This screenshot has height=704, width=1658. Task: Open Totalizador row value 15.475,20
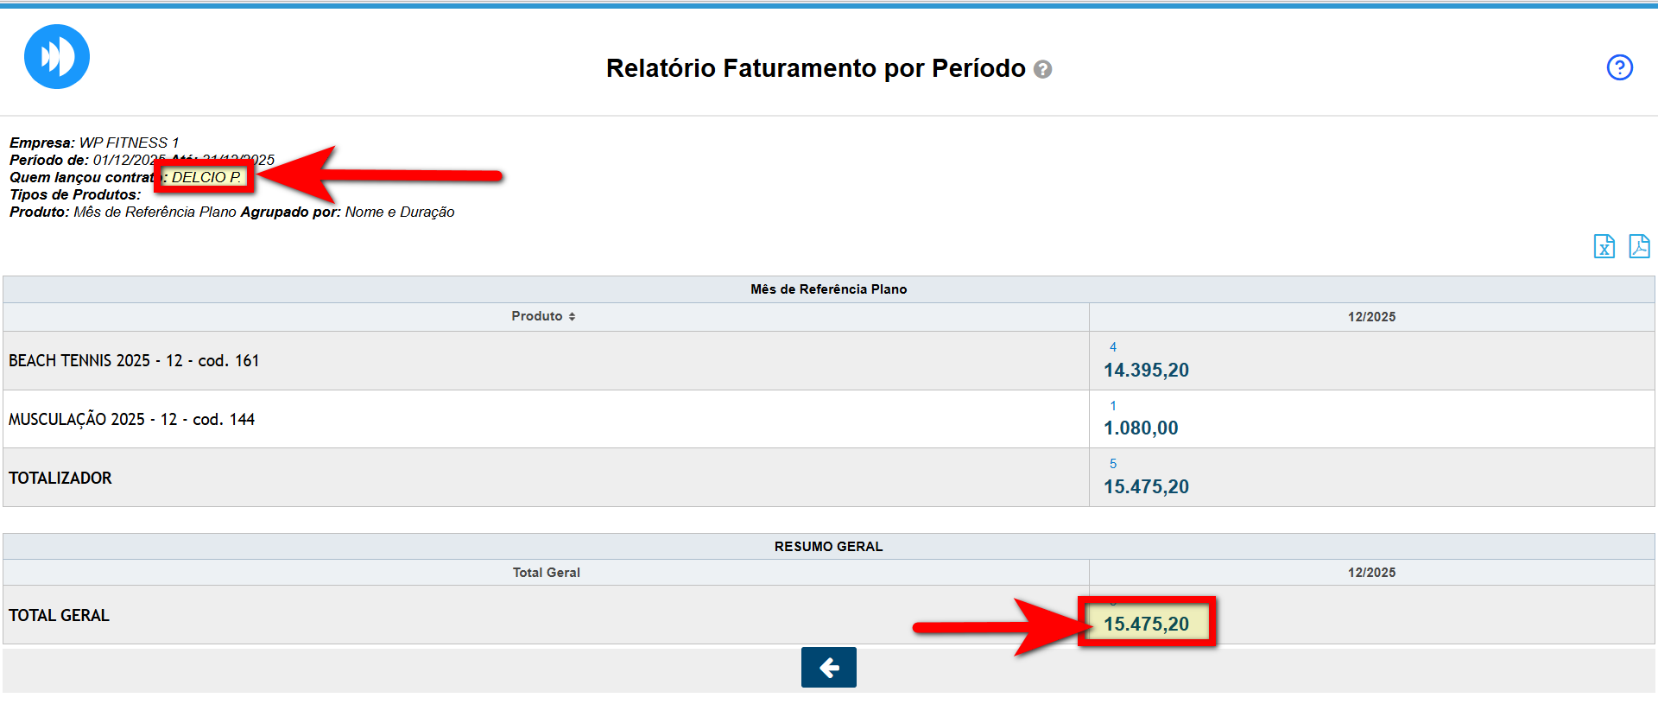click(x=1146, y=487)
